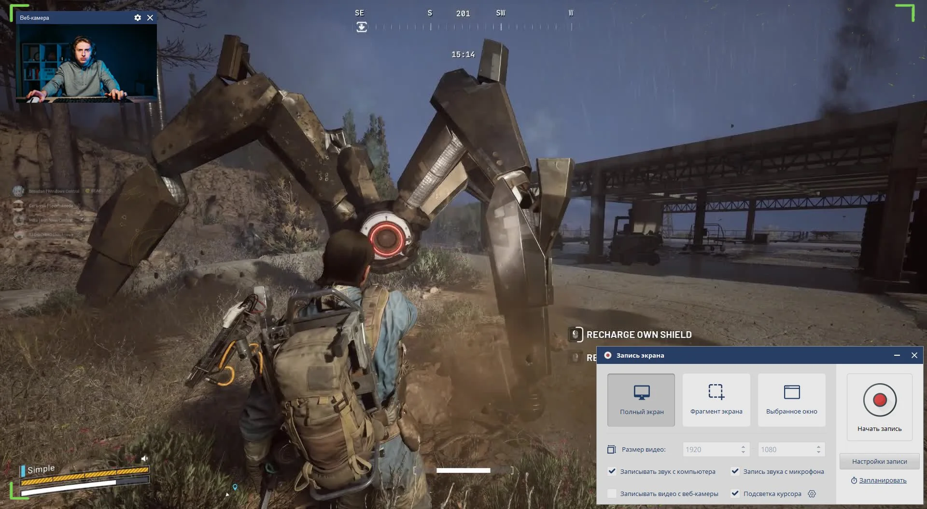Screen dimensions: 927x509
Task: Toggle Подсветка курсора checkbox
Action: (735, 494)
